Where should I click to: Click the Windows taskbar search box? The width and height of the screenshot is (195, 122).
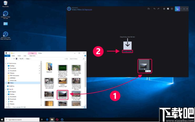coord(22,120)
